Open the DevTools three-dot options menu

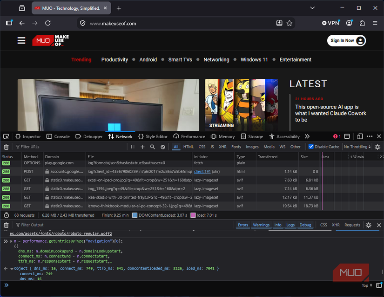pos(370,136)
